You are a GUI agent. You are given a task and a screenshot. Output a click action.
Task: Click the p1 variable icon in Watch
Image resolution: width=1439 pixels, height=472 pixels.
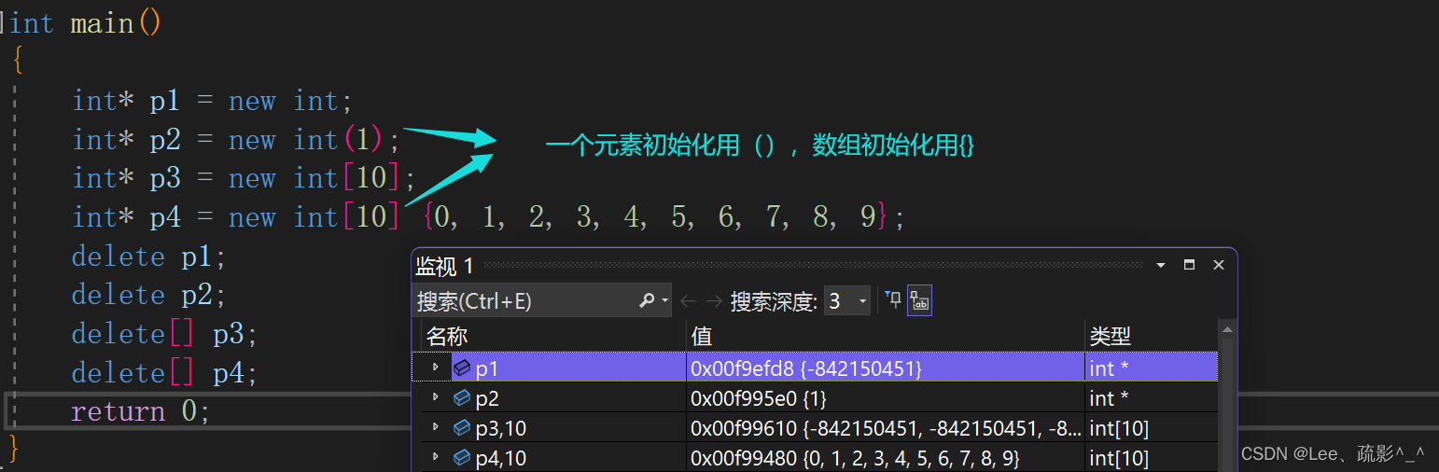click(461, 368)
